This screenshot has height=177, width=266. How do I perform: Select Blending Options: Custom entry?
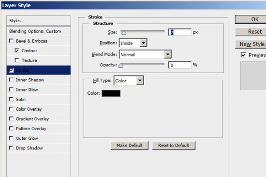click(39, 31)
